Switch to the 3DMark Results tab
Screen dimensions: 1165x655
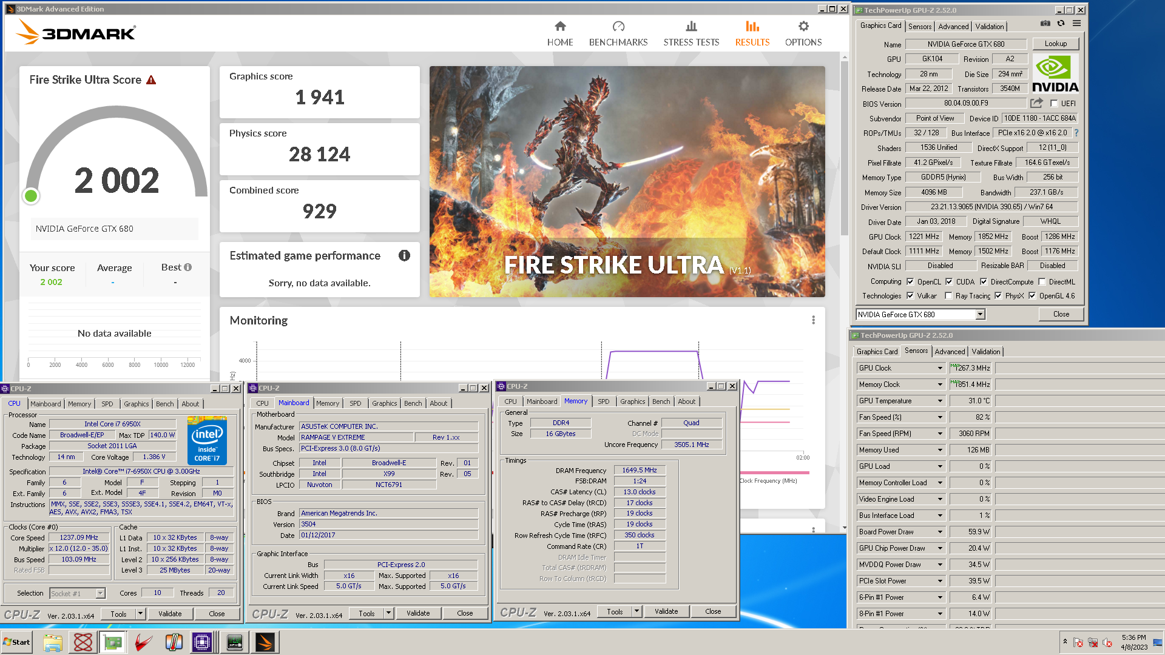[x=752, y=33]
